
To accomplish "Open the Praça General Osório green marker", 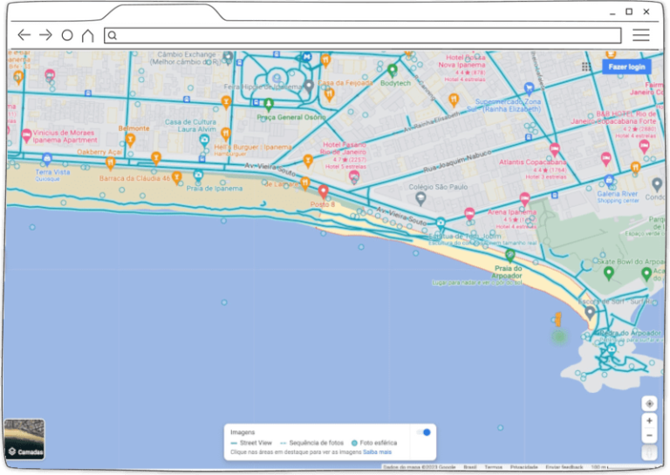I will (x=269, y=104).
